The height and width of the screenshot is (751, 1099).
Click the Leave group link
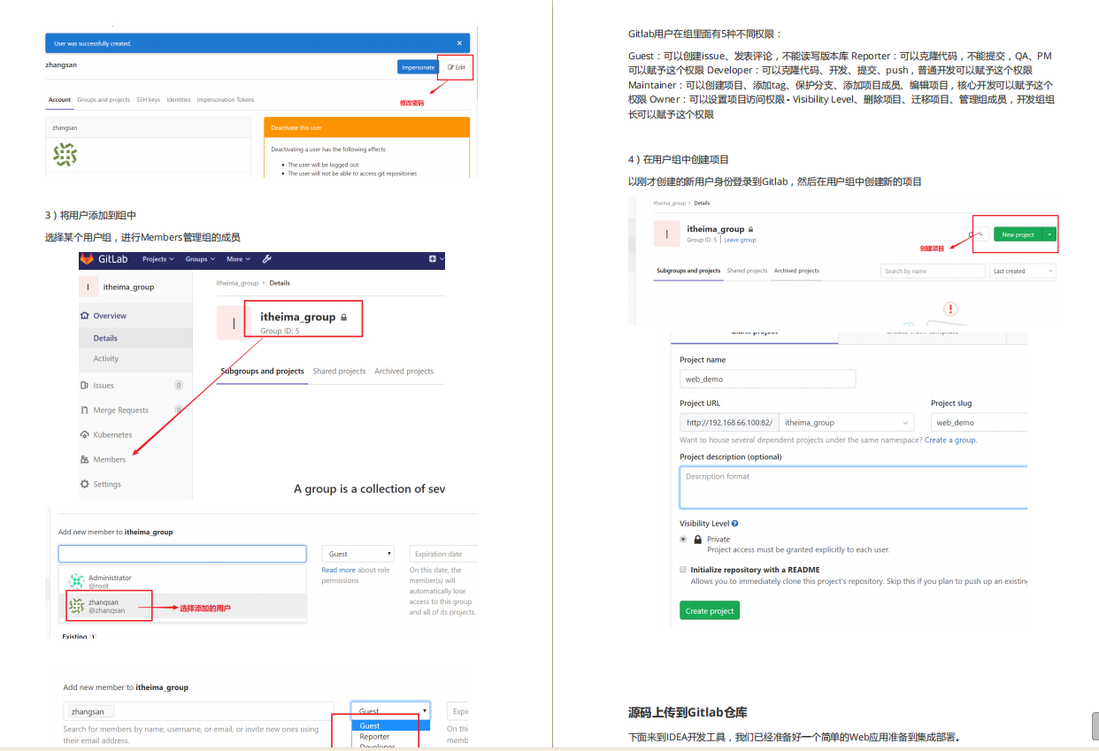pyautogui.click(x=740, y=241)
